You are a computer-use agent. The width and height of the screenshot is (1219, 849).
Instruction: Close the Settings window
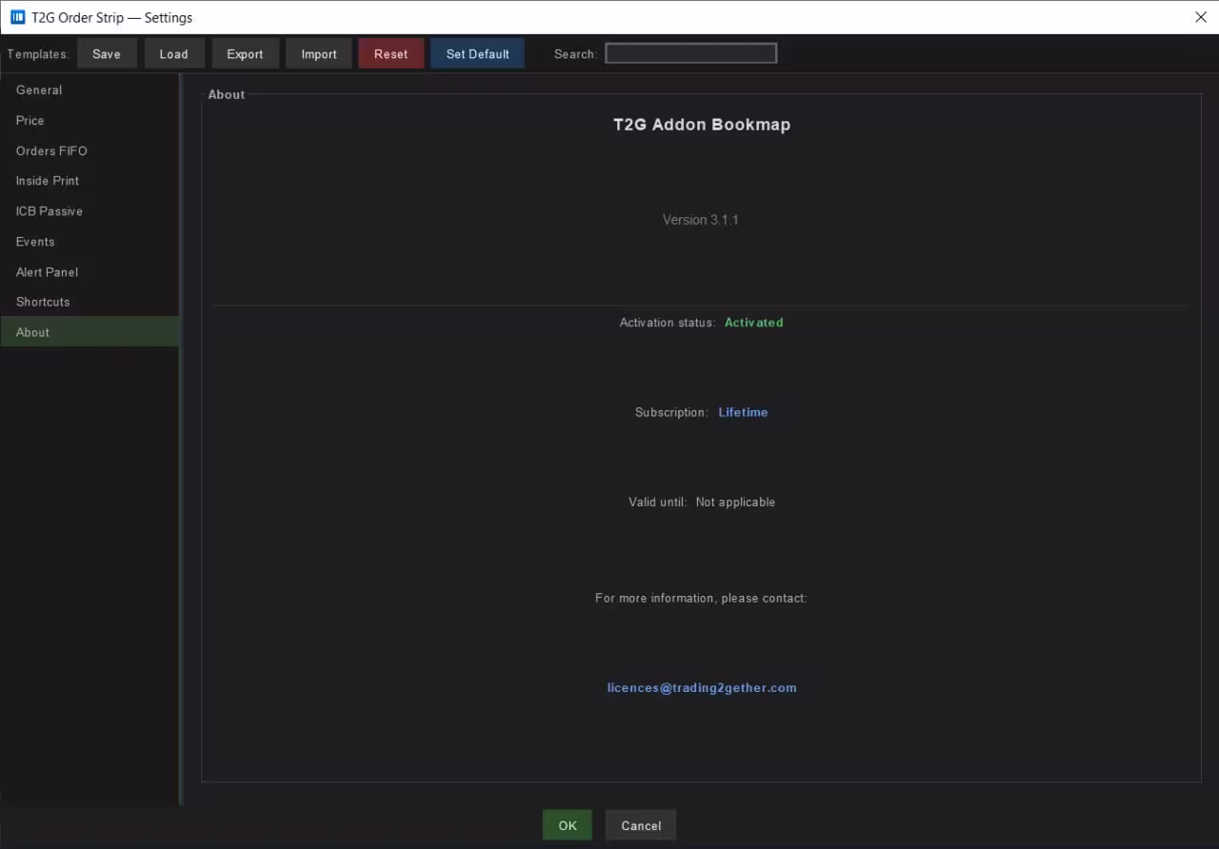tap(1200, 17)
